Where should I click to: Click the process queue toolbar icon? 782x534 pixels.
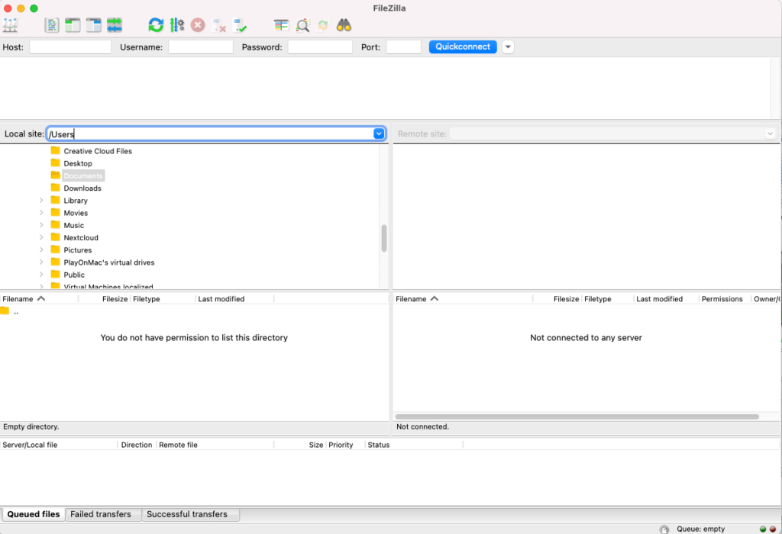pos(177,25)
